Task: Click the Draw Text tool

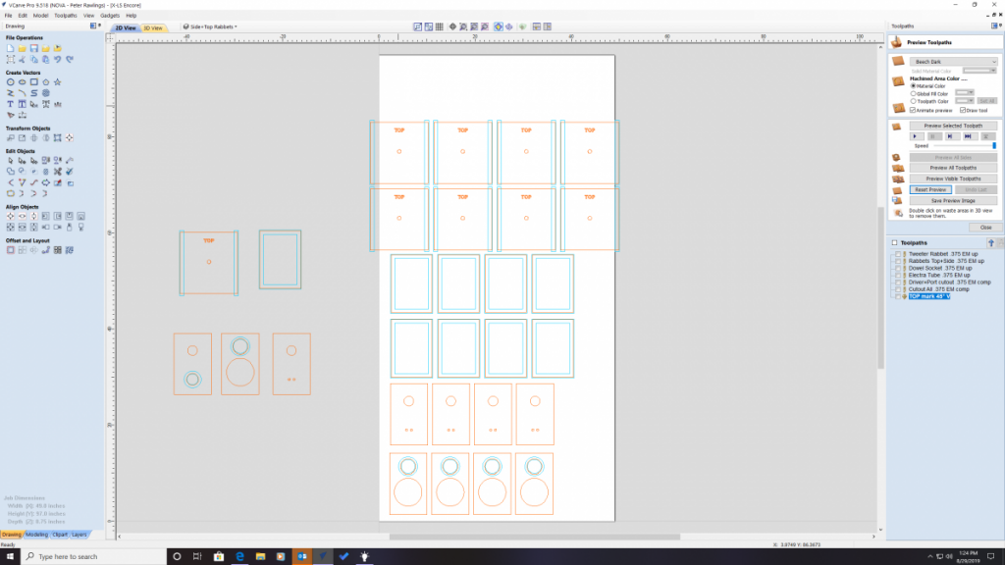Action: tap(10, 103)
